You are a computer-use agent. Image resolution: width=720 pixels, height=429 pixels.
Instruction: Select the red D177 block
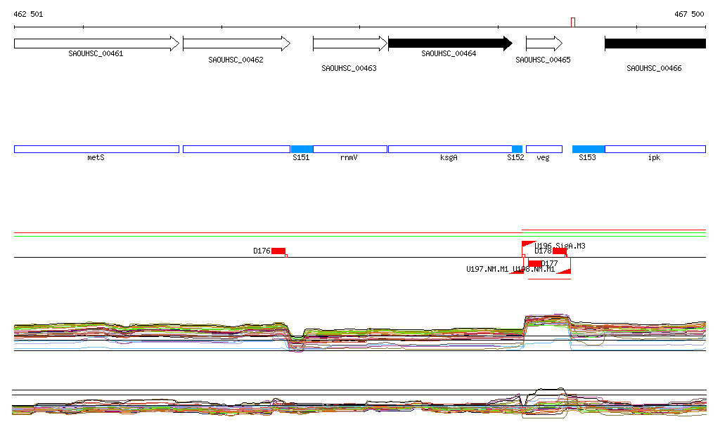click(535, 263)
